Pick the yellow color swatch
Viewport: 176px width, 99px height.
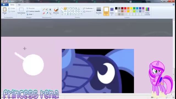point(131,8)
